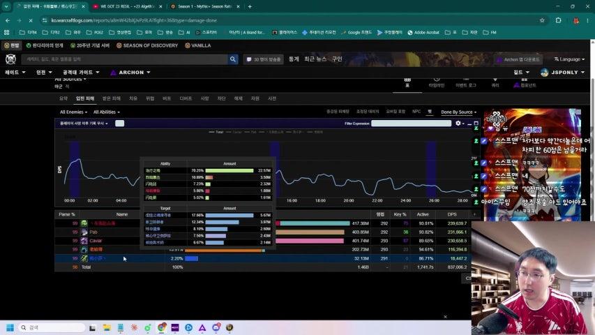Select the VANILLA game version

pos(197,45)
